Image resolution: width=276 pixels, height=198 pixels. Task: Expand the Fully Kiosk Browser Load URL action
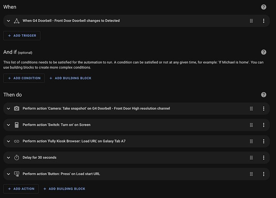coord(8,141)
